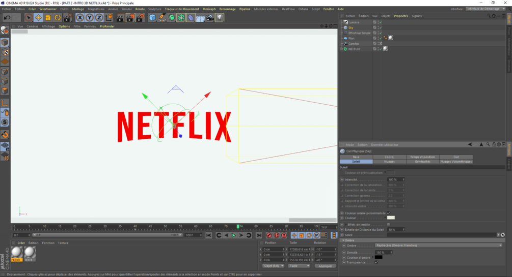Open the deformer objects icon
Image resolution: width=512 pixels, height=277 pixels.
click(191, 18)
